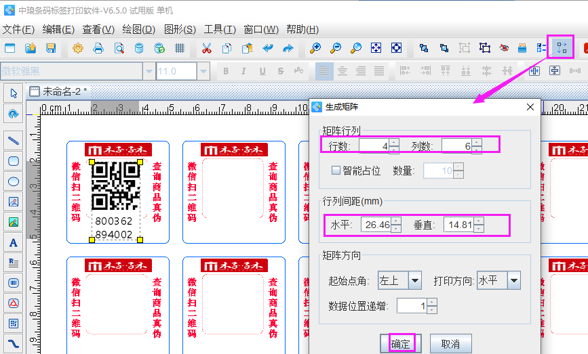Image resolution: width=588 pixels, height=354 pixels.
Task: Switch to the 未命名-2 document tab
Action: pyautogui.click(x=58, y=91)
